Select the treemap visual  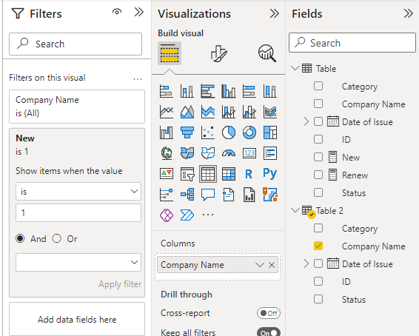(270, 132)
